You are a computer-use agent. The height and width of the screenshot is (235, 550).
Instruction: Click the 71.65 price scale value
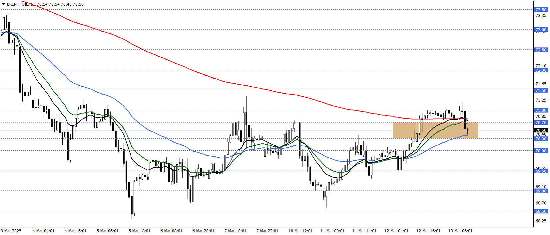coord(541,84)
